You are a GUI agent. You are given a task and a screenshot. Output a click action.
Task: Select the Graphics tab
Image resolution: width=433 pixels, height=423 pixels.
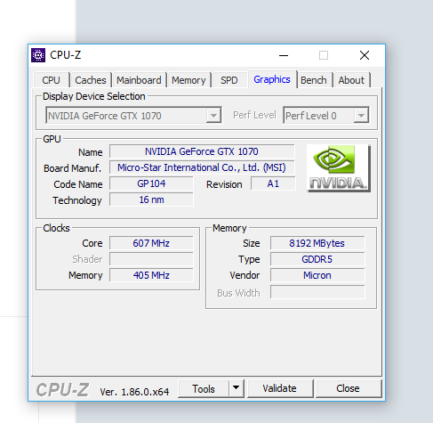pyautogui.click(x=272, y=79)
